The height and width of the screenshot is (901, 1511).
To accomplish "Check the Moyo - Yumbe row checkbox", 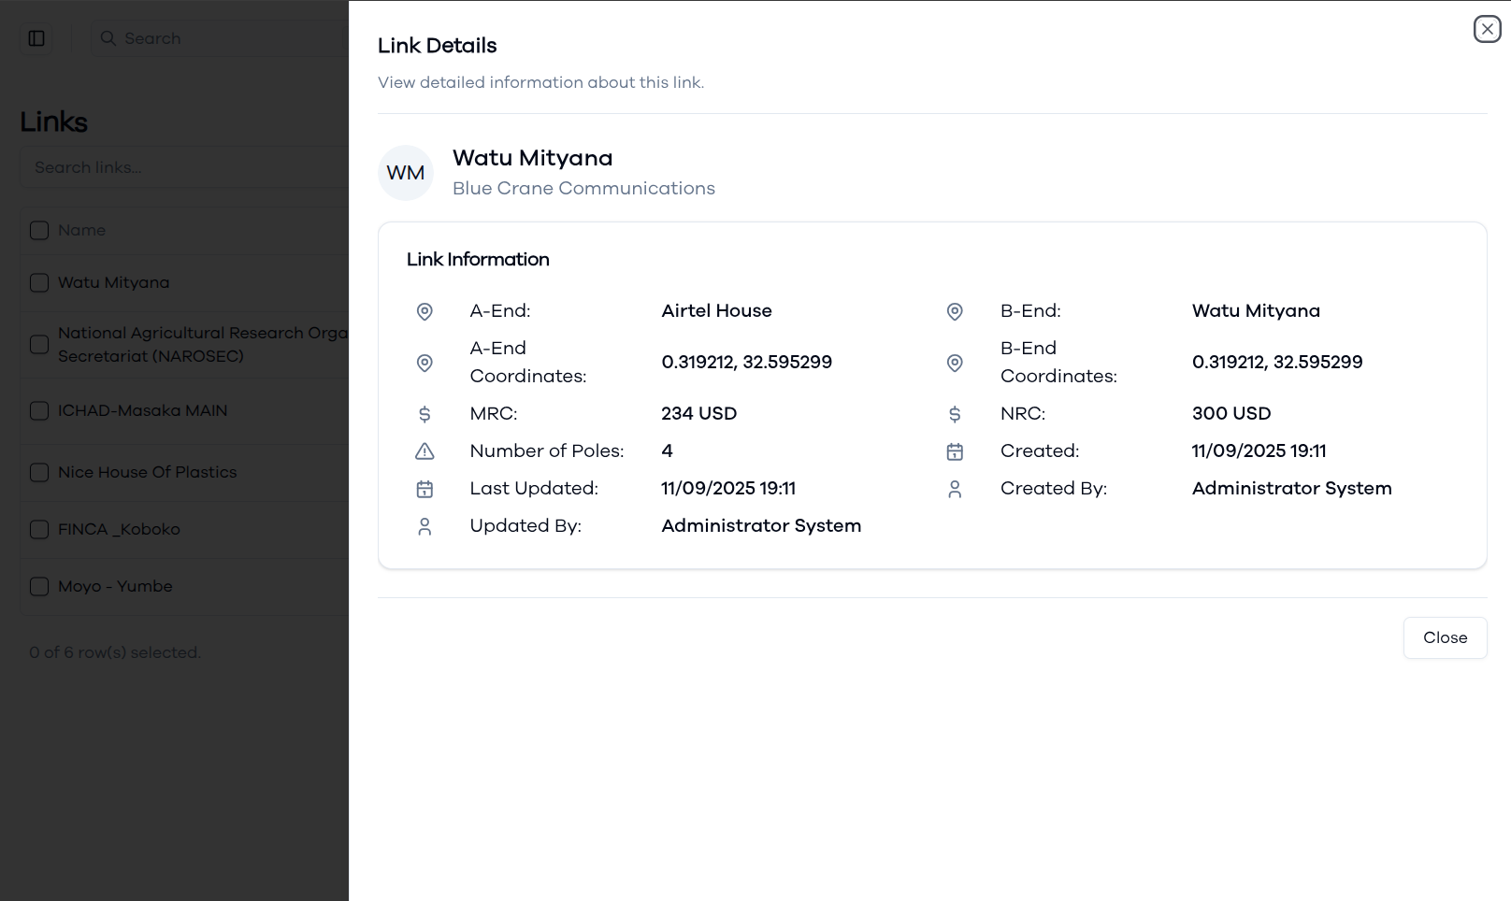I will click(x=39, y=586).
